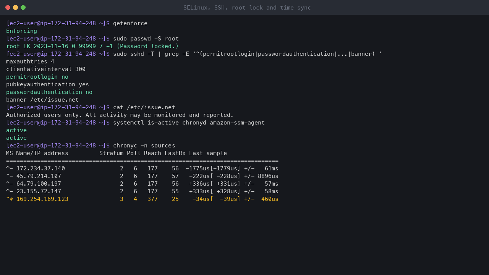Click the 'MS Name/IP address' header row
The image size is (489, 275).
coord(117,153)
